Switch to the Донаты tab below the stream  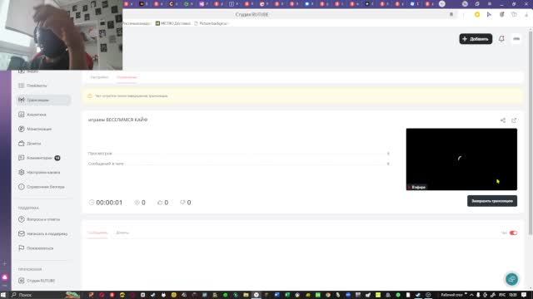pos(122,233)
